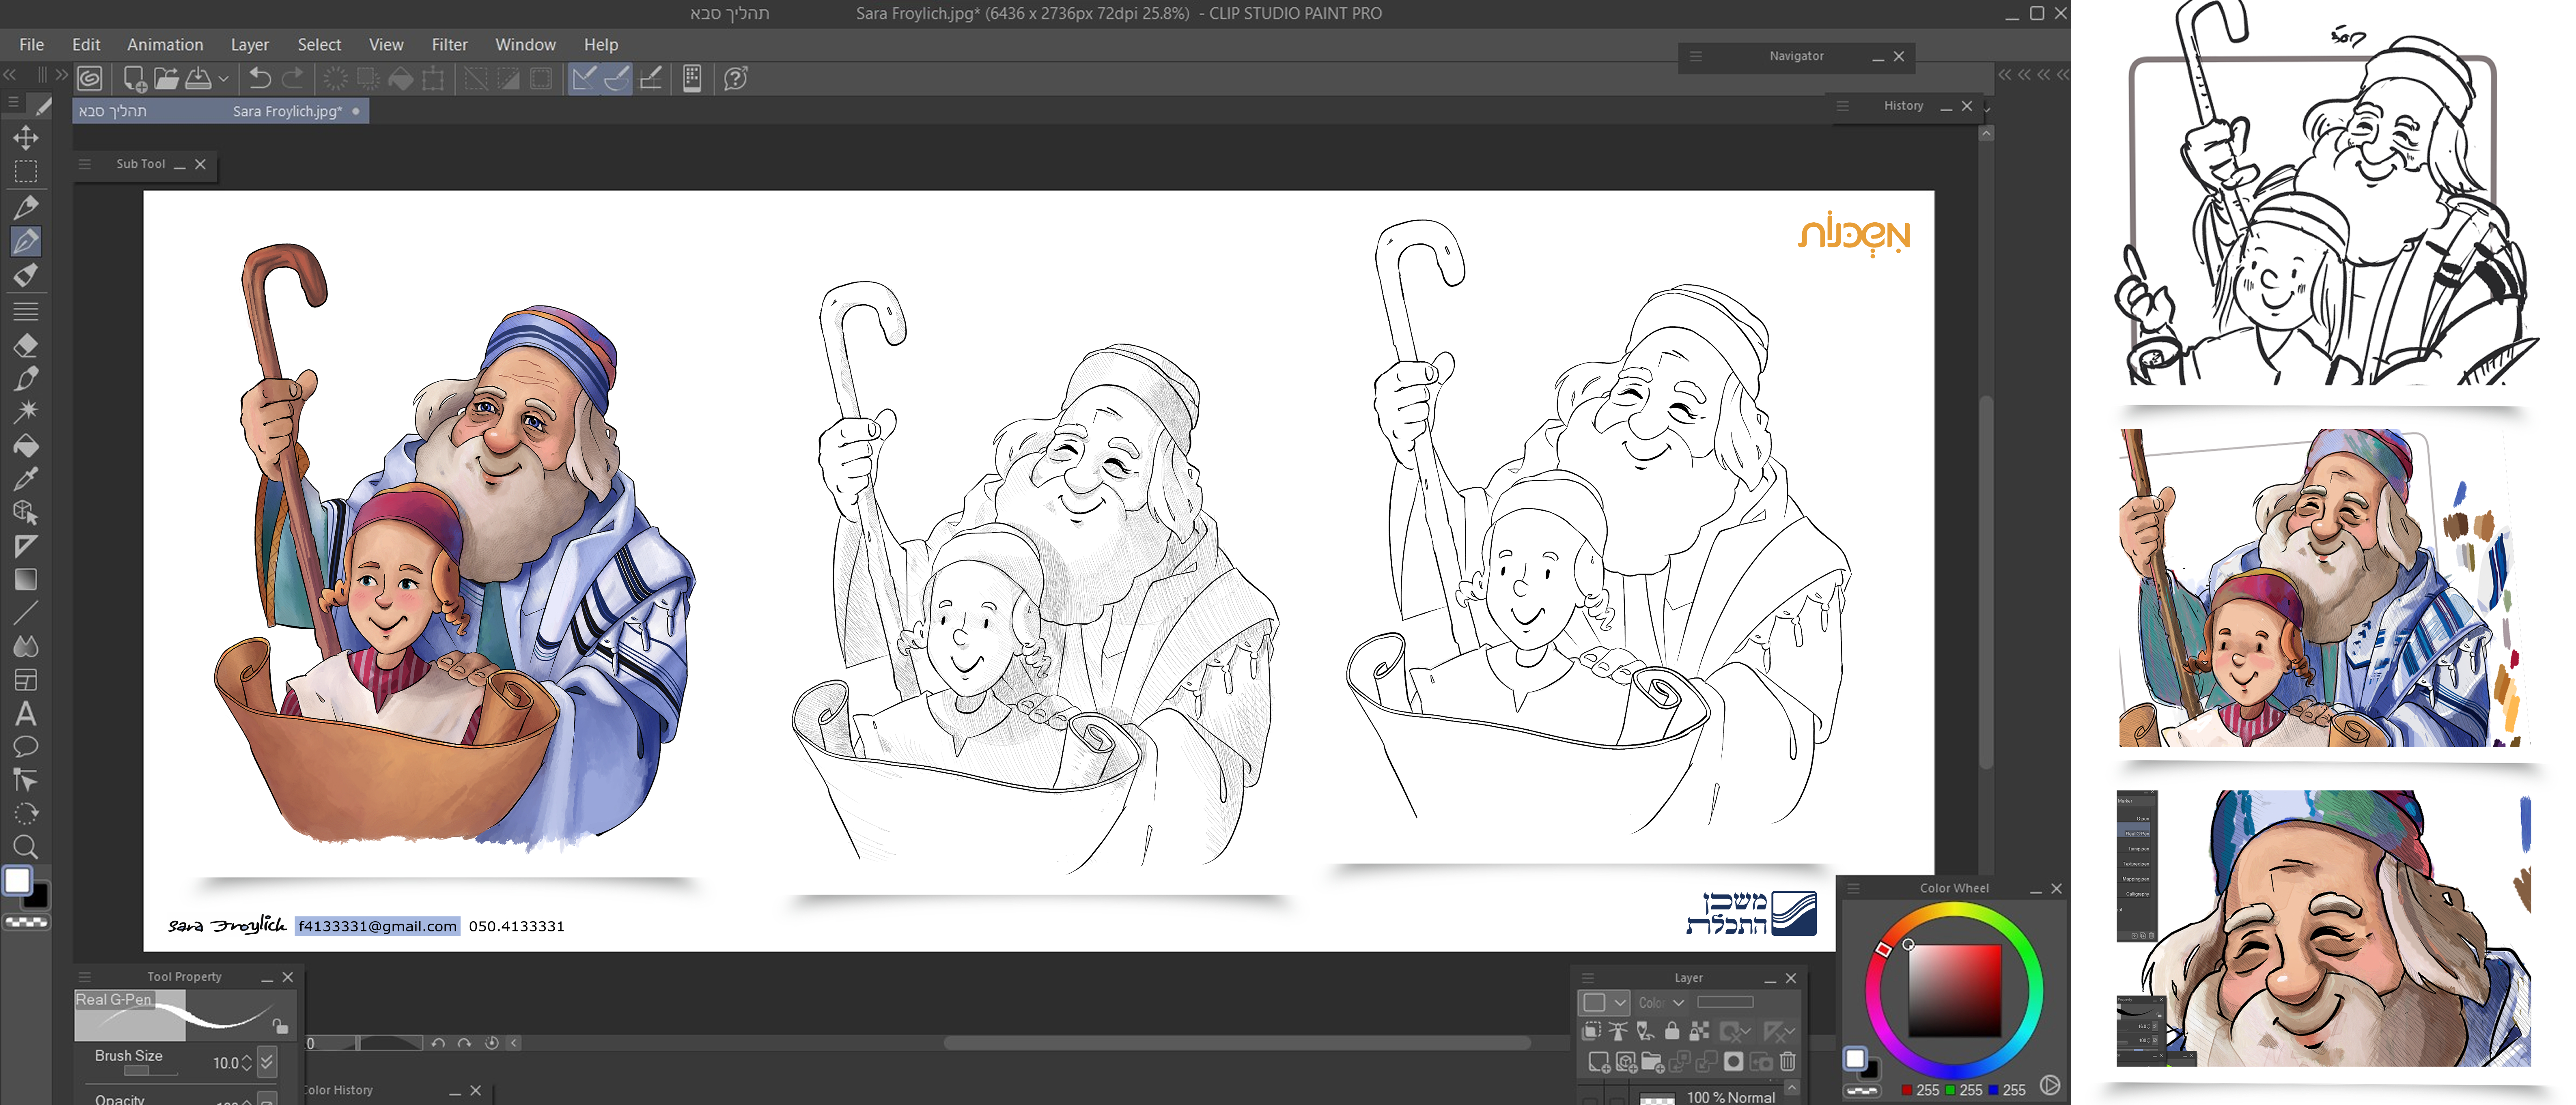Choose the Fill bucket tool
Screen dimensions: 2576x1105
point(26,446)
